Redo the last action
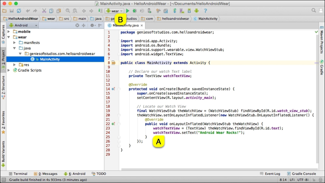This screenshot has width=325, height=183. [x=35, y=11]
